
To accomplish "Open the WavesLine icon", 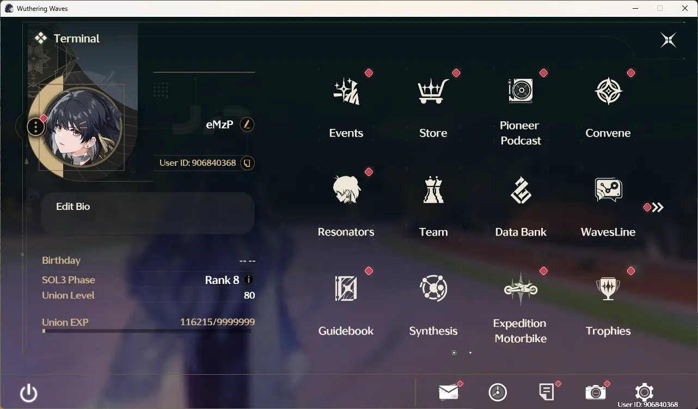I will (608, 190).
